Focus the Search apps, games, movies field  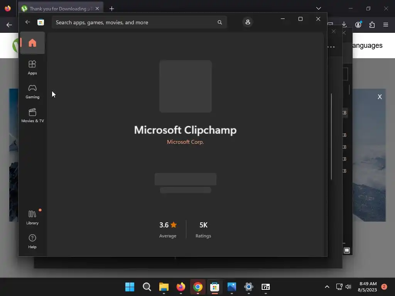pos(139,22)
